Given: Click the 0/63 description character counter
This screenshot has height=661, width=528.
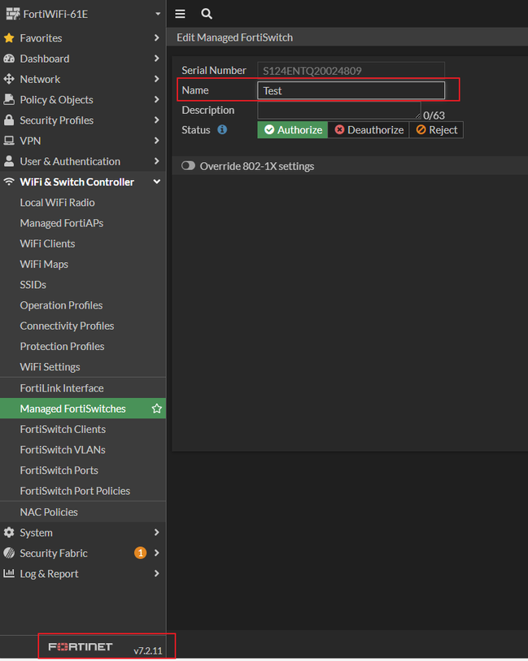Looking at the screenshot, I should coord(434,115).
